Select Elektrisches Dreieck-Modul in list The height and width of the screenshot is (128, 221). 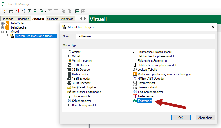(x=154, y=52)
